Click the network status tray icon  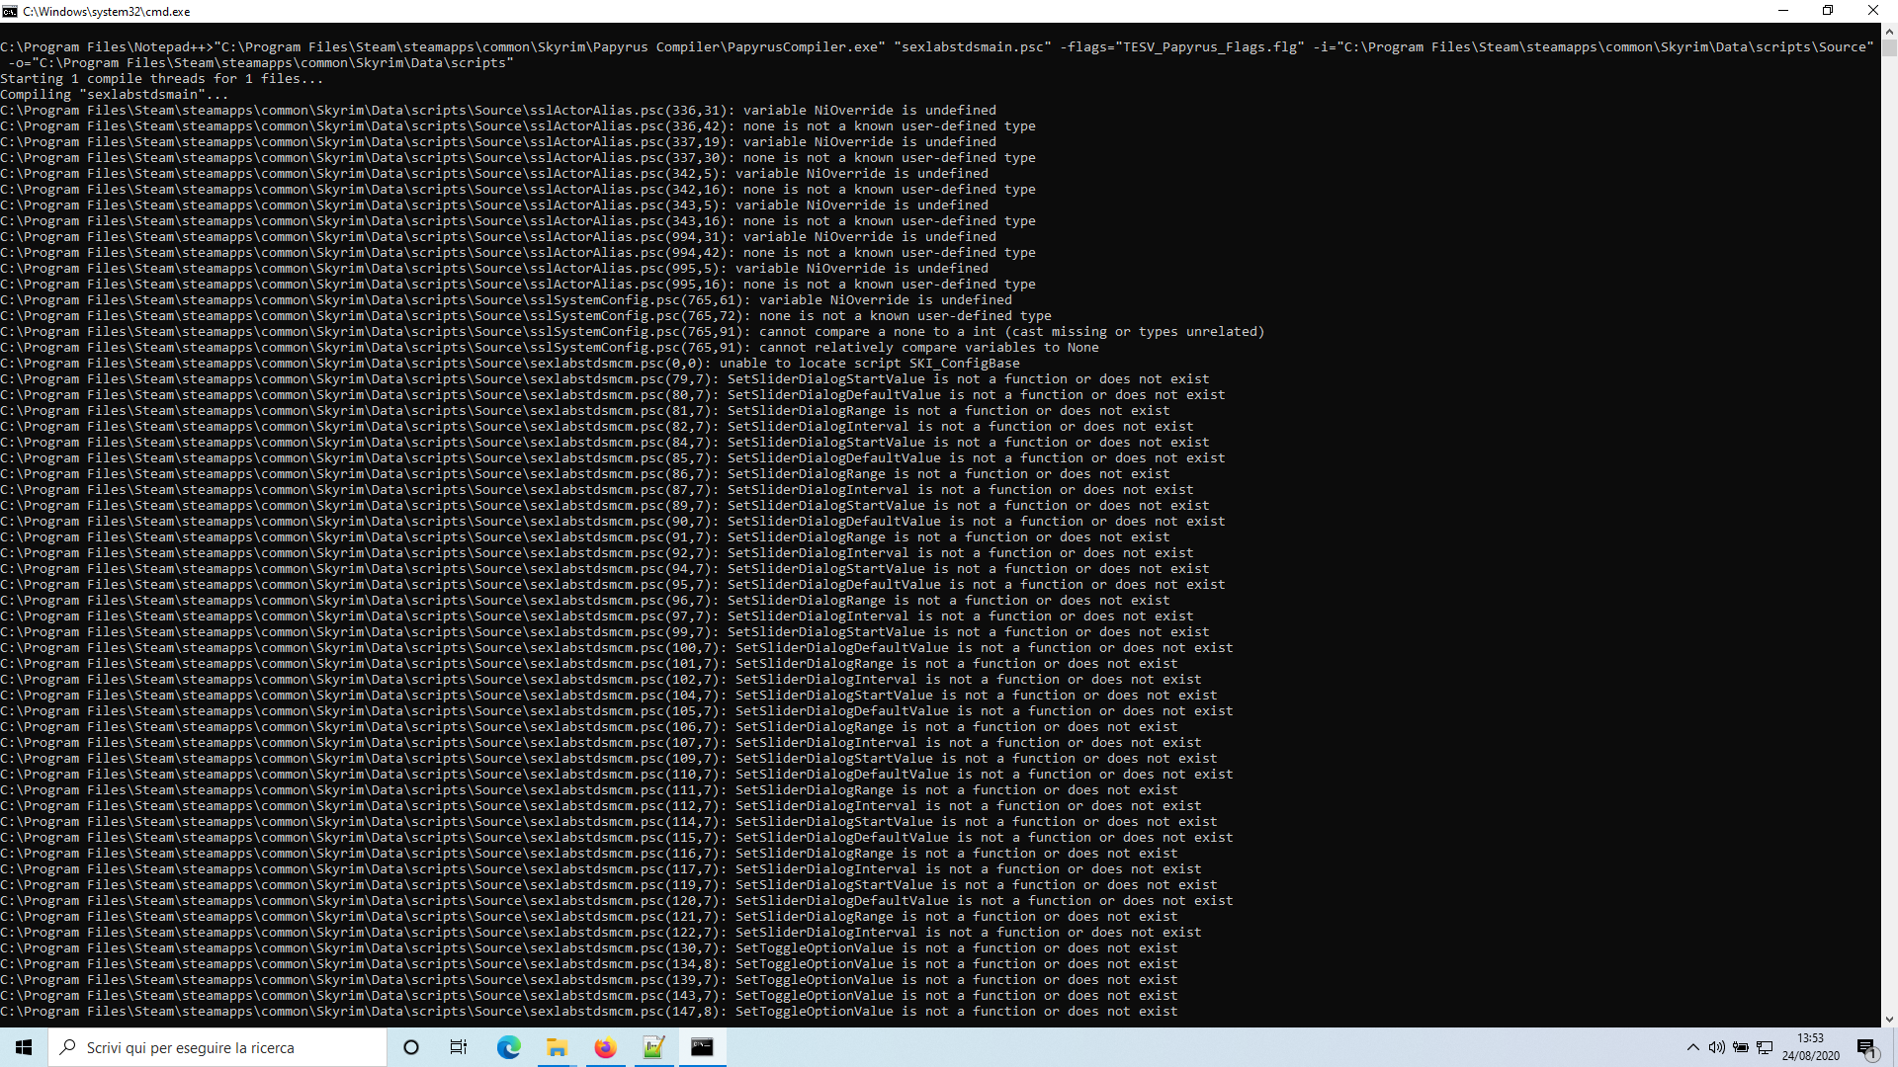(x=1765, y=1047)
